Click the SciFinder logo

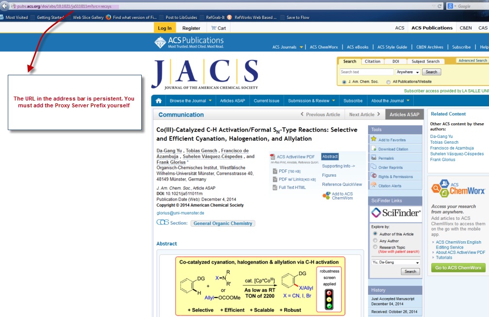pyautogui.click(x=396, y=213)
